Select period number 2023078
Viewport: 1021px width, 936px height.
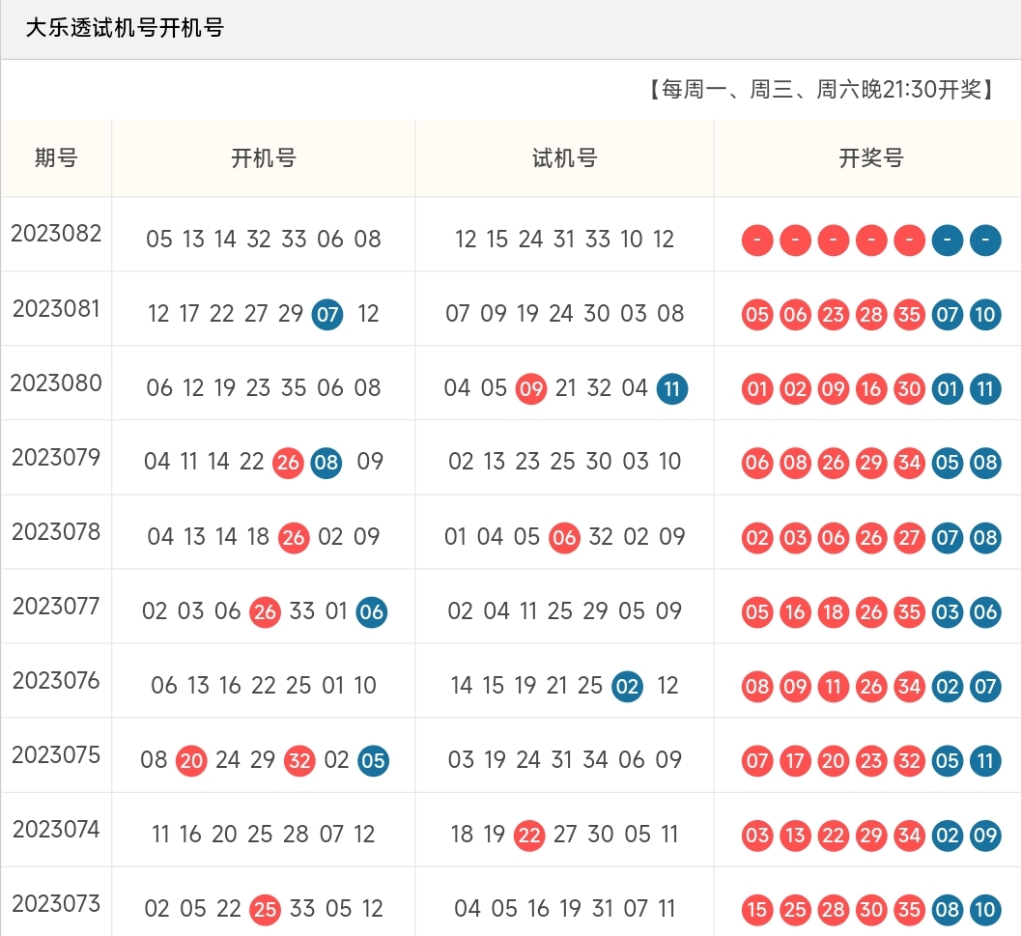pyautogui.click(x=56, y=531)
